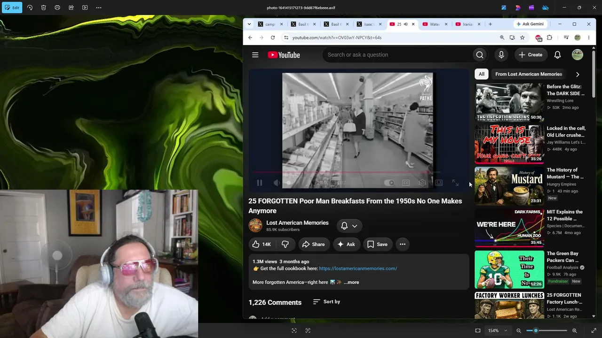
Task: Search with voice microphone icon
Action: point(501,55)
